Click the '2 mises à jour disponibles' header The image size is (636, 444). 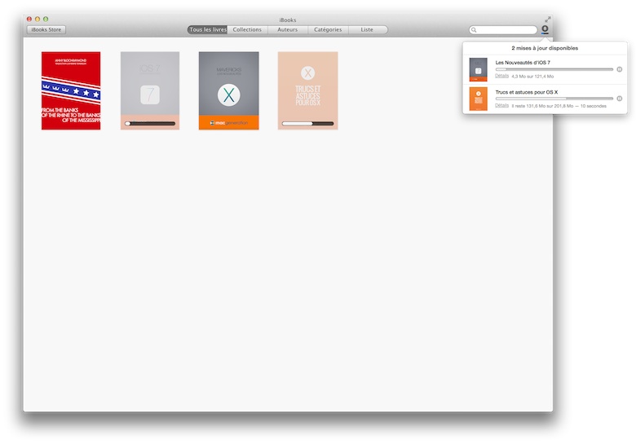(545, 48)
